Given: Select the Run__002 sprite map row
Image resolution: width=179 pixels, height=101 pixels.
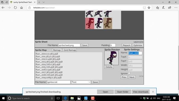Looking at the screenshot, I should coord(48,59).
